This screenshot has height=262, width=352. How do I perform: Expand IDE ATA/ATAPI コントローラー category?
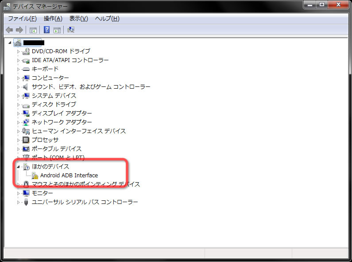coord(19,60)
